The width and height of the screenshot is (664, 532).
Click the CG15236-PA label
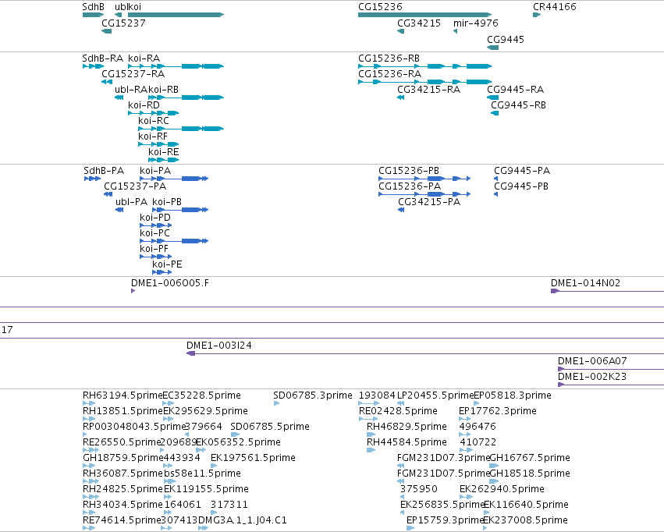pos(410,186)
